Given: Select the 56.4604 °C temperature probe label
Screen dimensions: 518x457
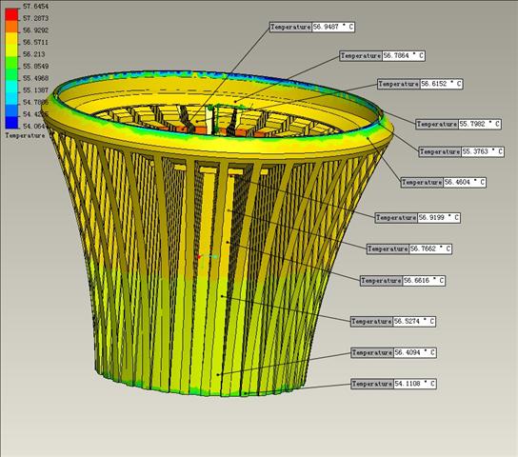Looking at the screenshot, I should coord(444,182).
